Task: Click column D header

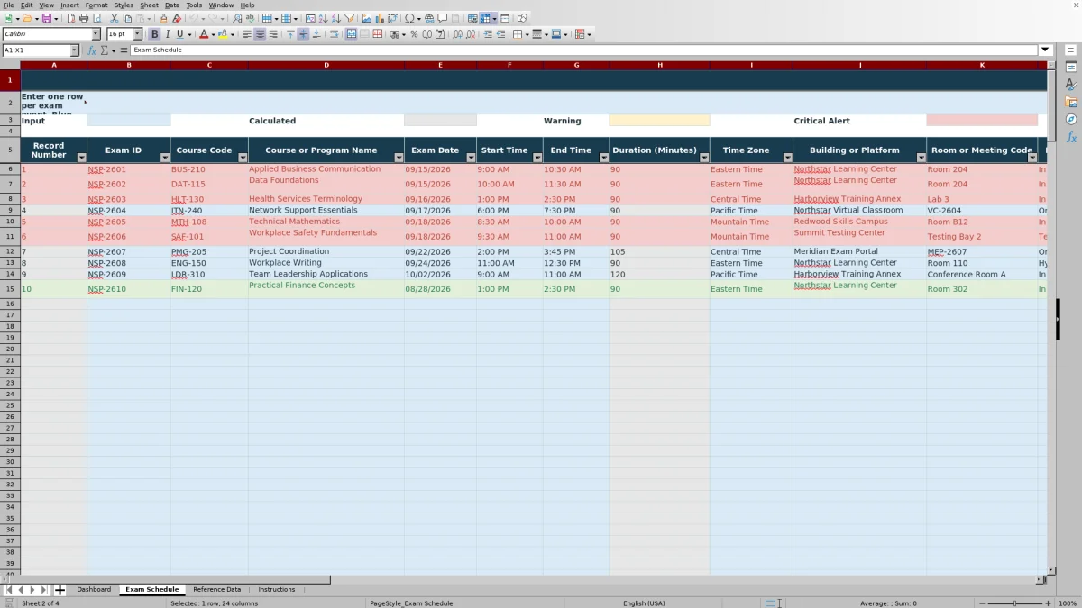Action: point(326,65)
